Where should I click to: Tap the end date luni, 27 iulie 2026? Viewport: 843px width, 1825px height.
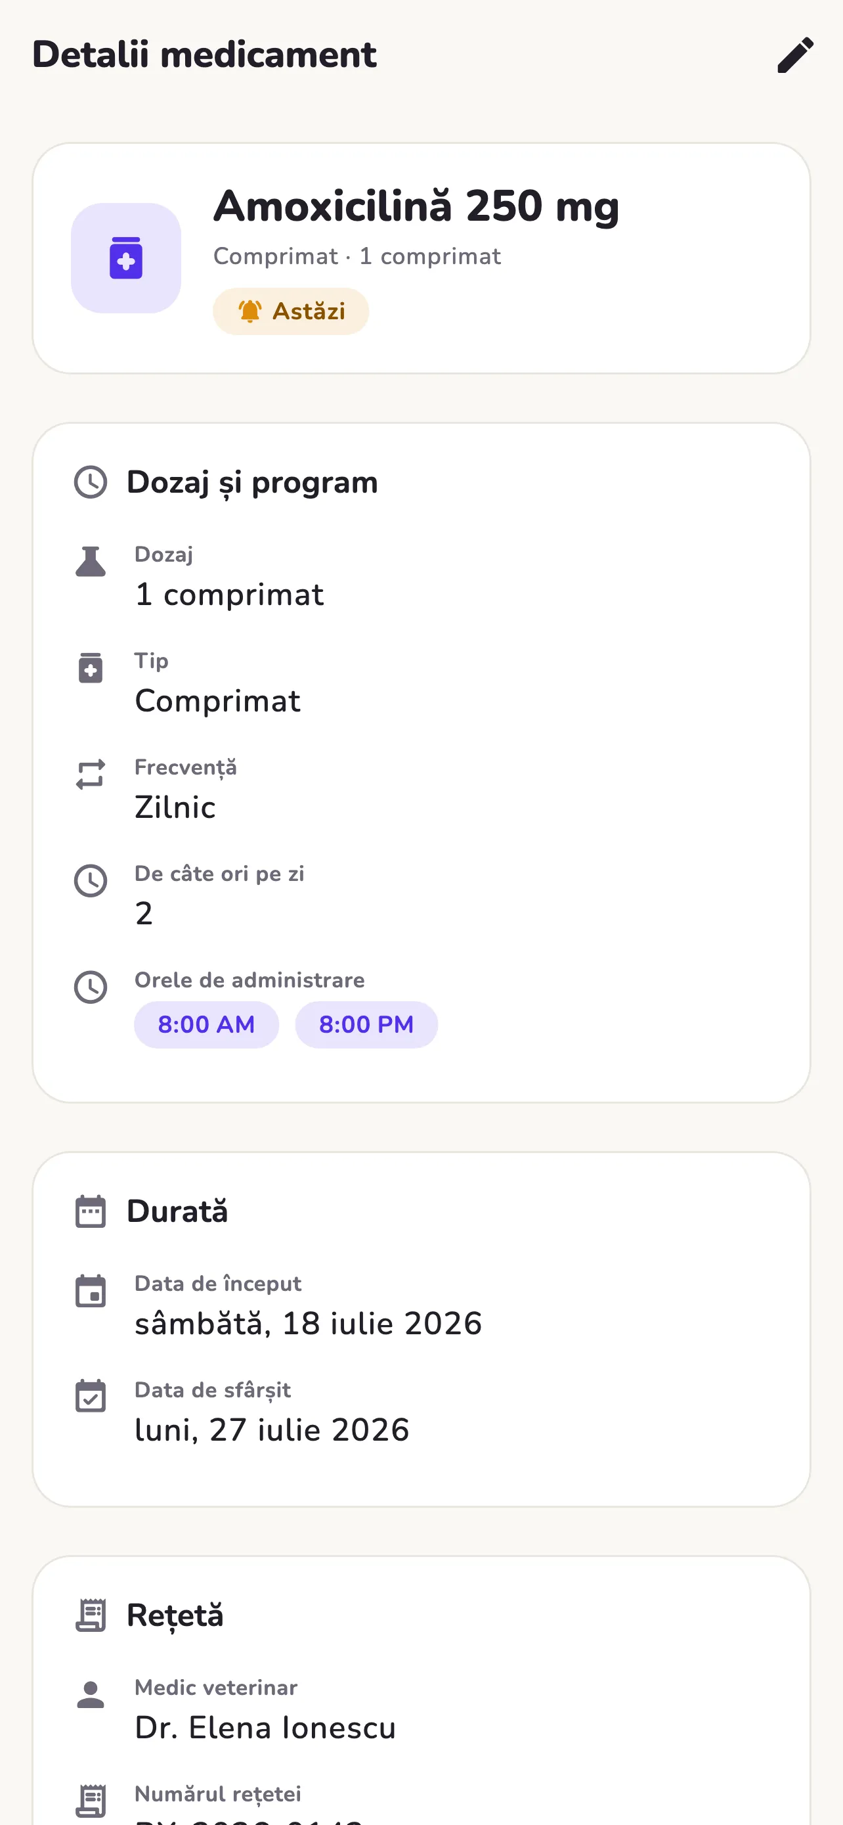point(272,1430)
